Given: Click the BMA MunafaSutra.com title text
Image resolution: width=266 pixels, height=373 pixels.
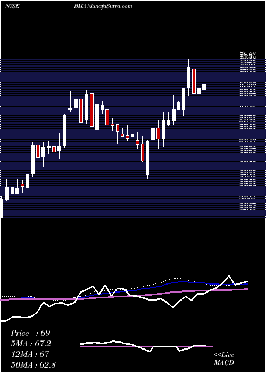Looking at the screenshot, I should (x=103, y=6).
